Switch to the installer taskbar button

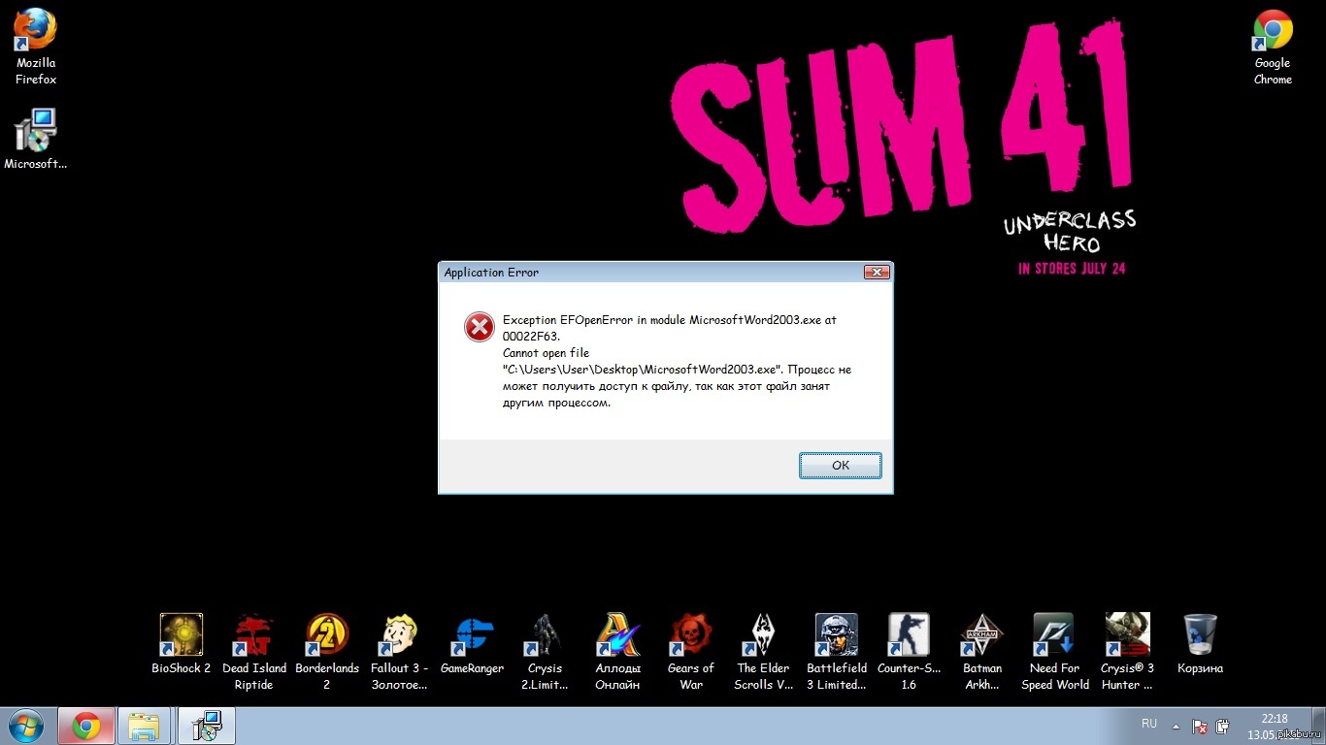(x=207, y=726)
